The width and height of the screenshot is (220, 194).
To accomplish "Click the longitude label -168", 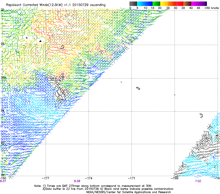I will point(175,178).
